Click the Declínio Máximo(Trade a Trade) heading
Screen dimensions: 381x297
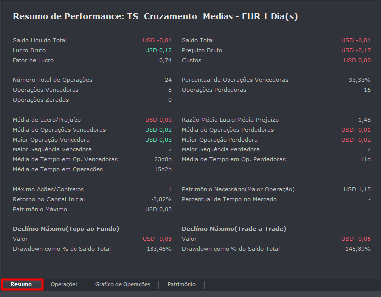tap(234, 229)
